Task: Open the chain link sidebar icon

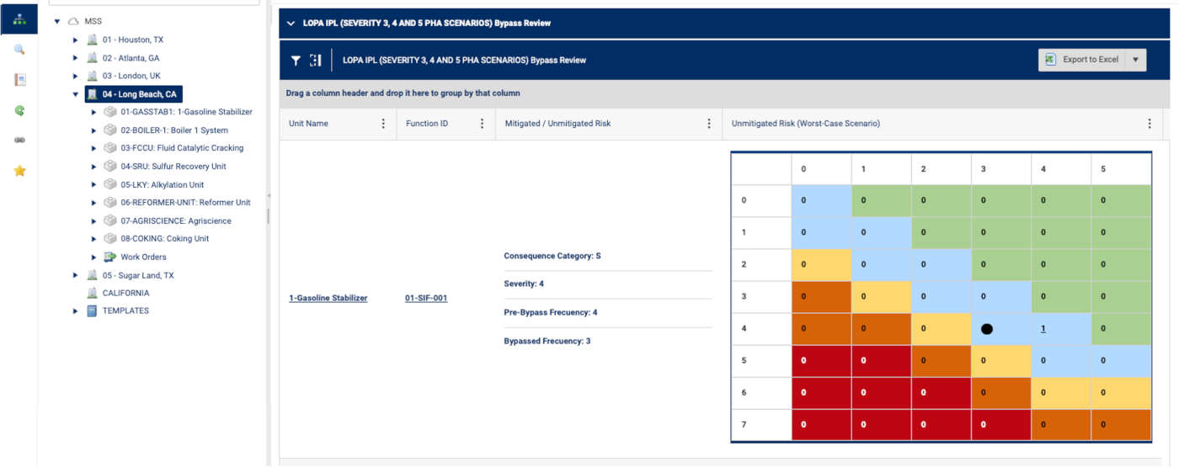Action: [x=19, y=141]
